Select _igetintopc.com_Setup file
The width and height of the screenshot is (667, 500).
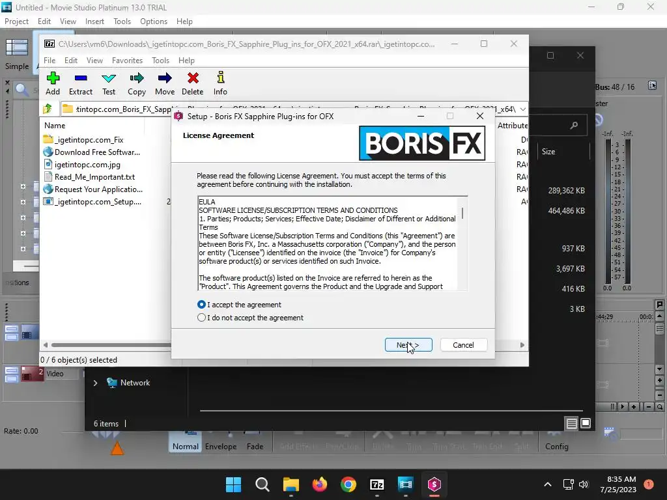92,202
